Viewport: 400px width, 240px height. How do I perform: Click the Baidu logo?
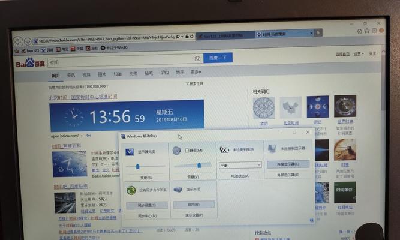(31, 63)
